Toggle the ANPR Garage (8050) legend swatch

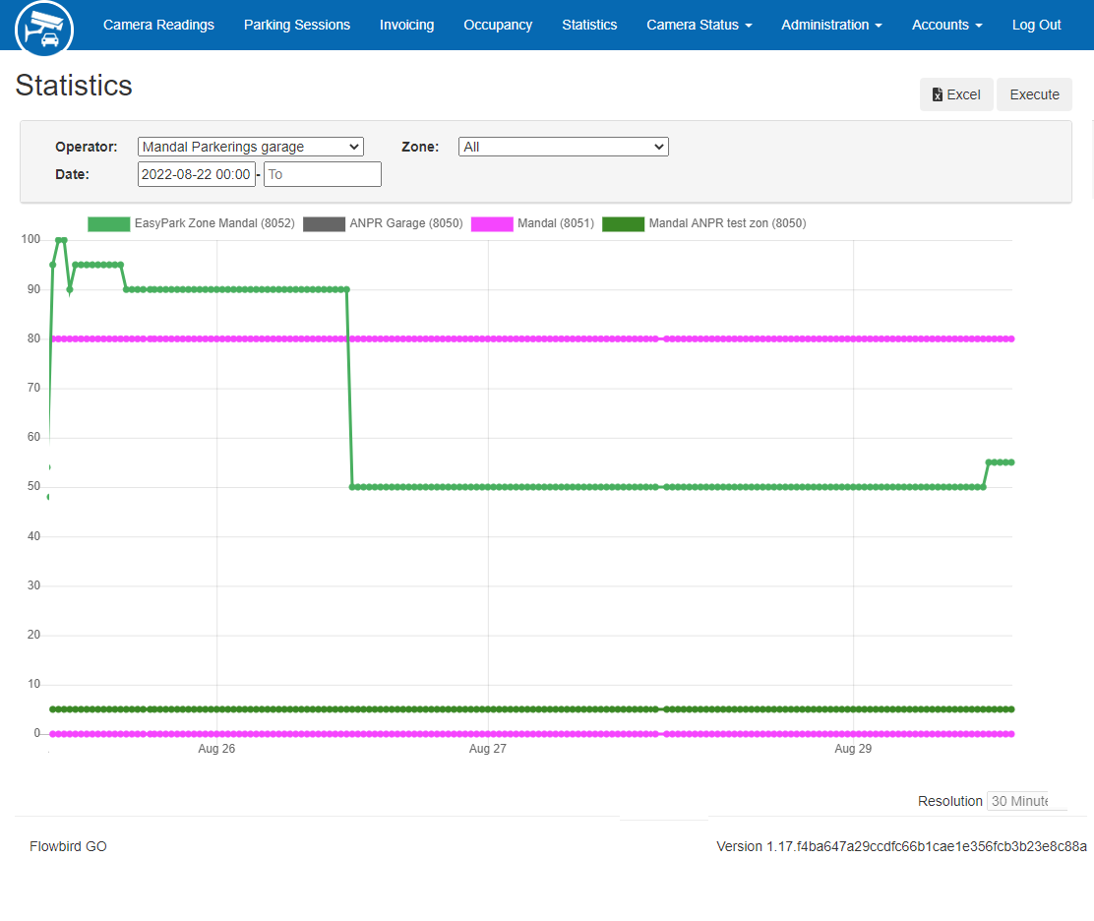pos(324,223)
